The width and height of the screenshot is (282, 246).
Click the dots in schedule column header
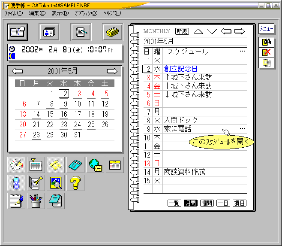tap(243, 51)
